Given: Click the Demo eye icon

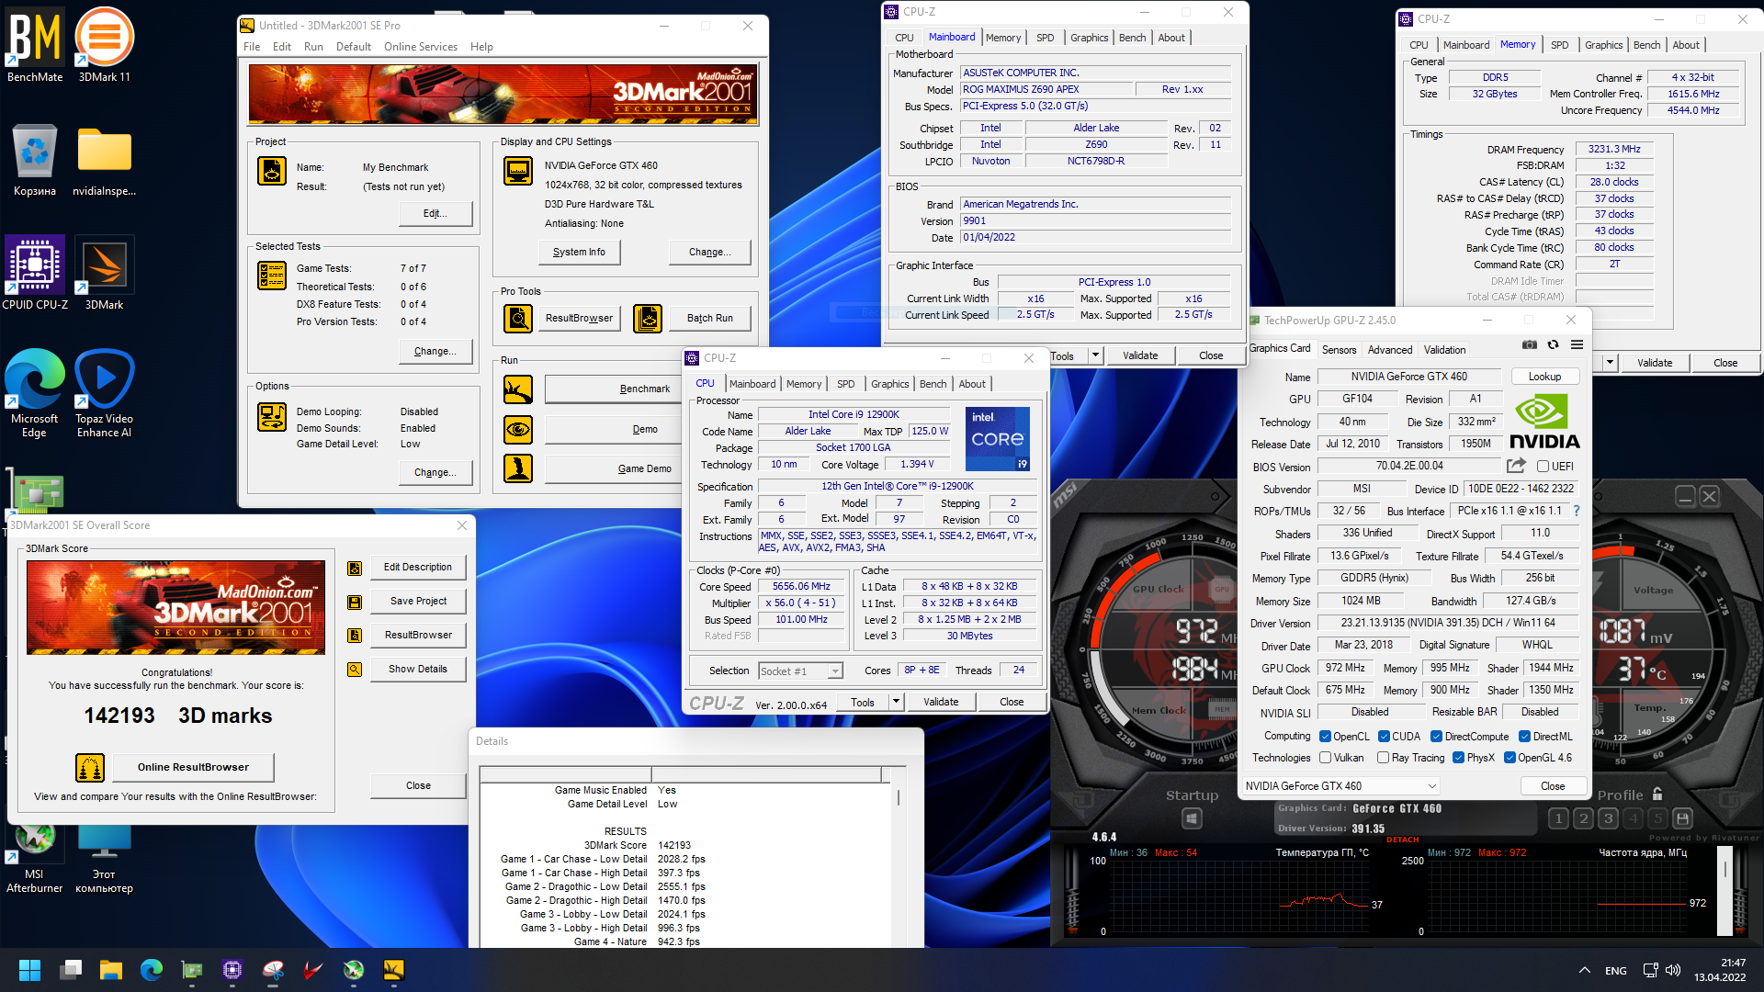Looking at the screenshot, I should tap(518, 429).
